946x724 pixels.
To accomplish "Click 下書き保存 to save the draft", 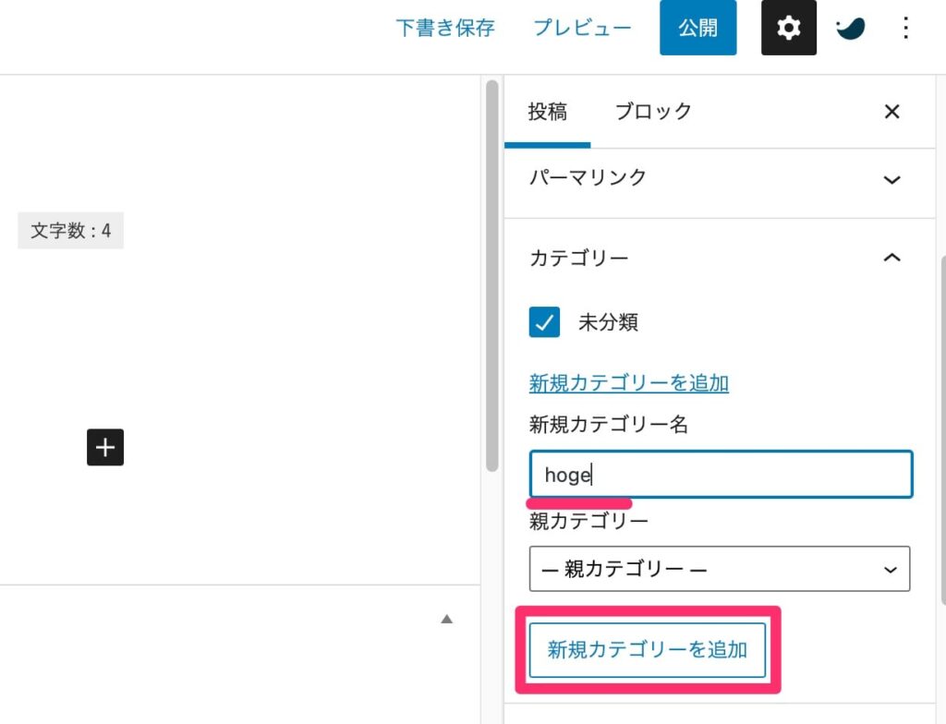I will 445,28.
